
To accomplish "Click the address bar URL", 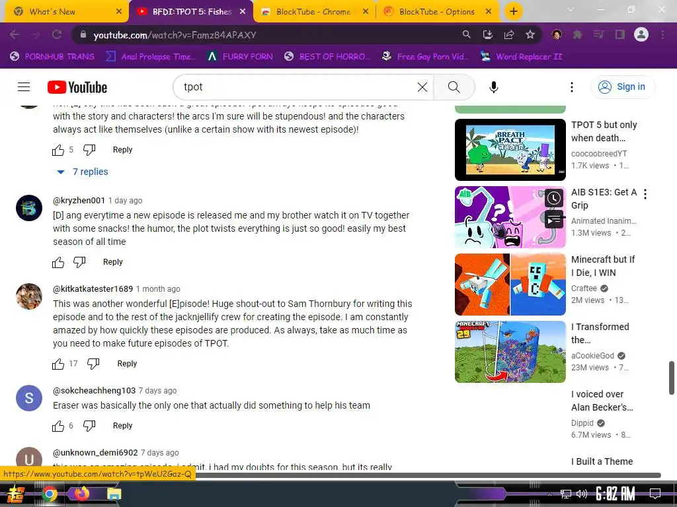I will pos(175,35).
